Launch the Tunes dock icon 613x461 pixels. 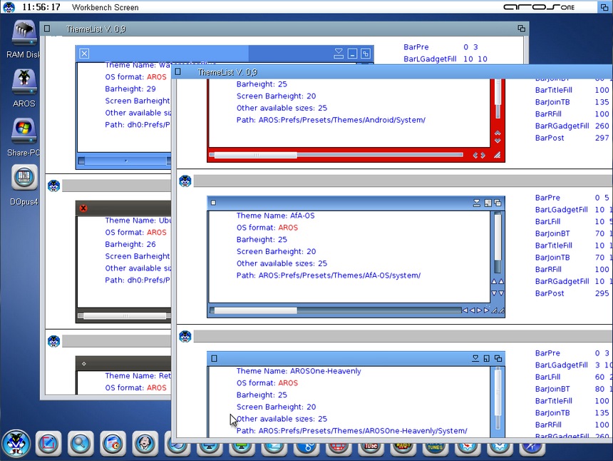pyautogui.click(x=435, y=450)
